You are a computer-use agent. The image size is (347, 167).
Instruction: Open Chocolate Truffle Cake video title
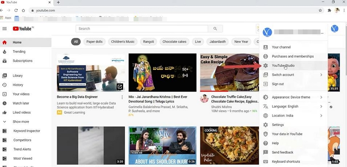point(235,99)
